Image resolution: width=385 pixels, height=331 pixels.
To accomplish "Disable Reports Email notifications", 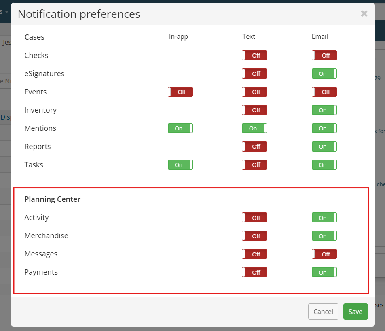I will click(324, 146).
